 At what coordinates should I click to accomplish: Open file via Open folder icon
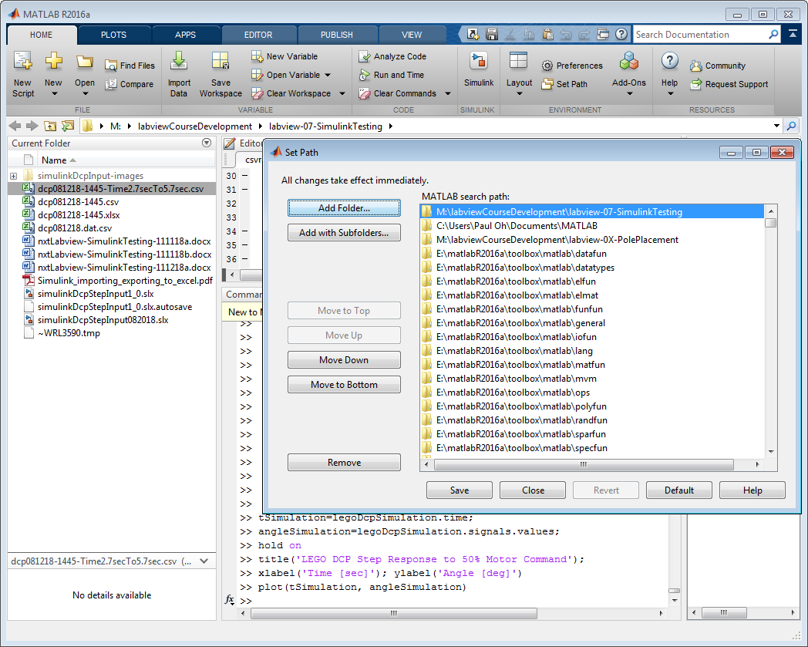coord(85,62)
